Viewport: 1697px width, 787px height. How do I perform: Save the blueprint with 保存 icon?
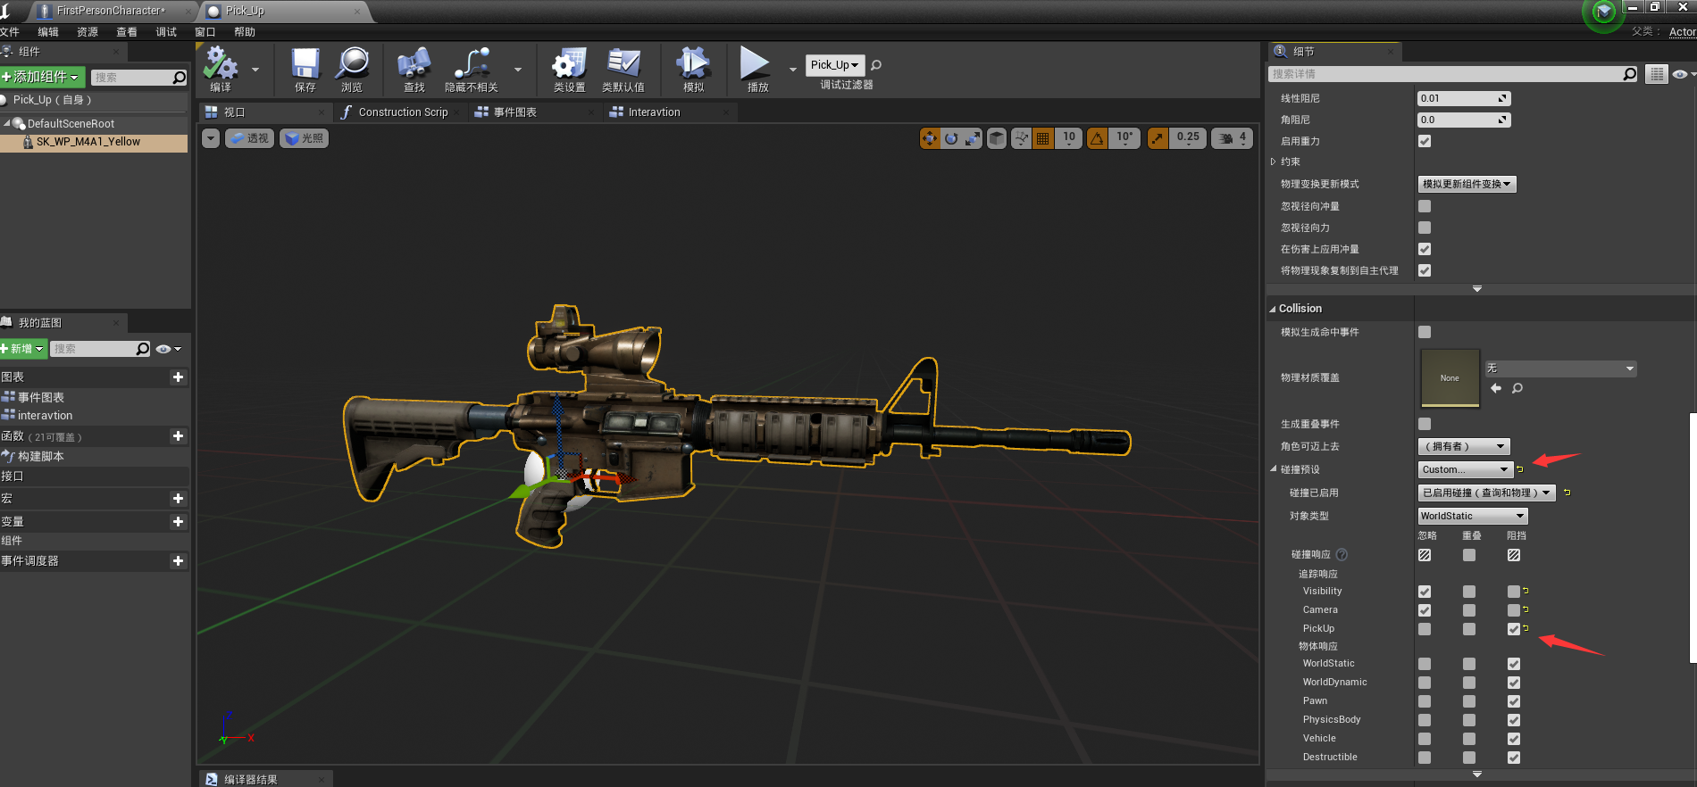(305, 70)
